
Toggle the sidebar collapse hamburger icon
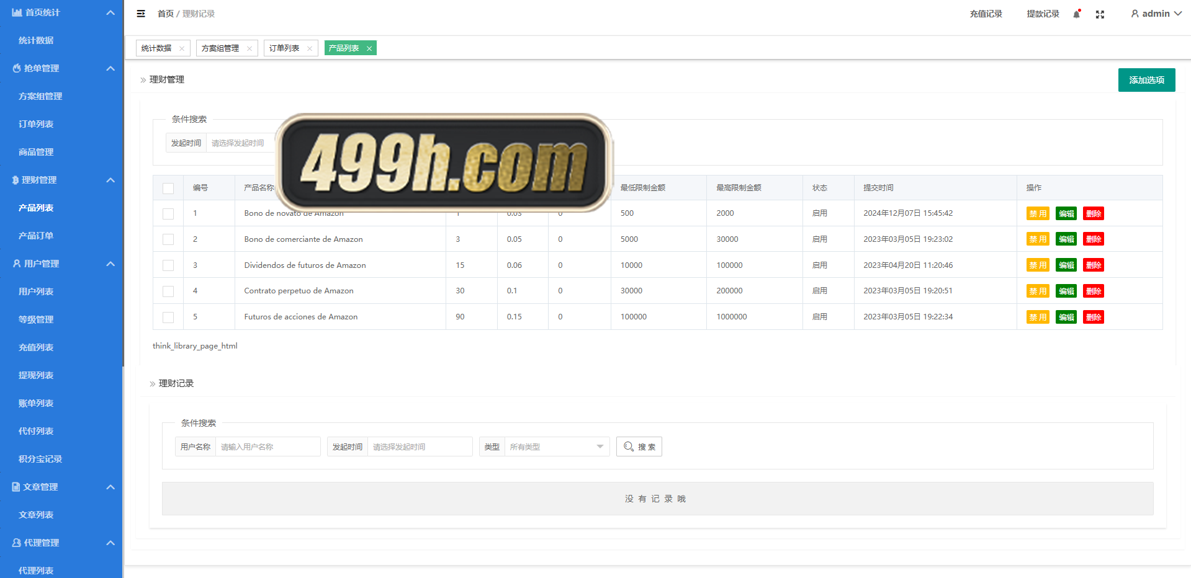tap(141, 14)
